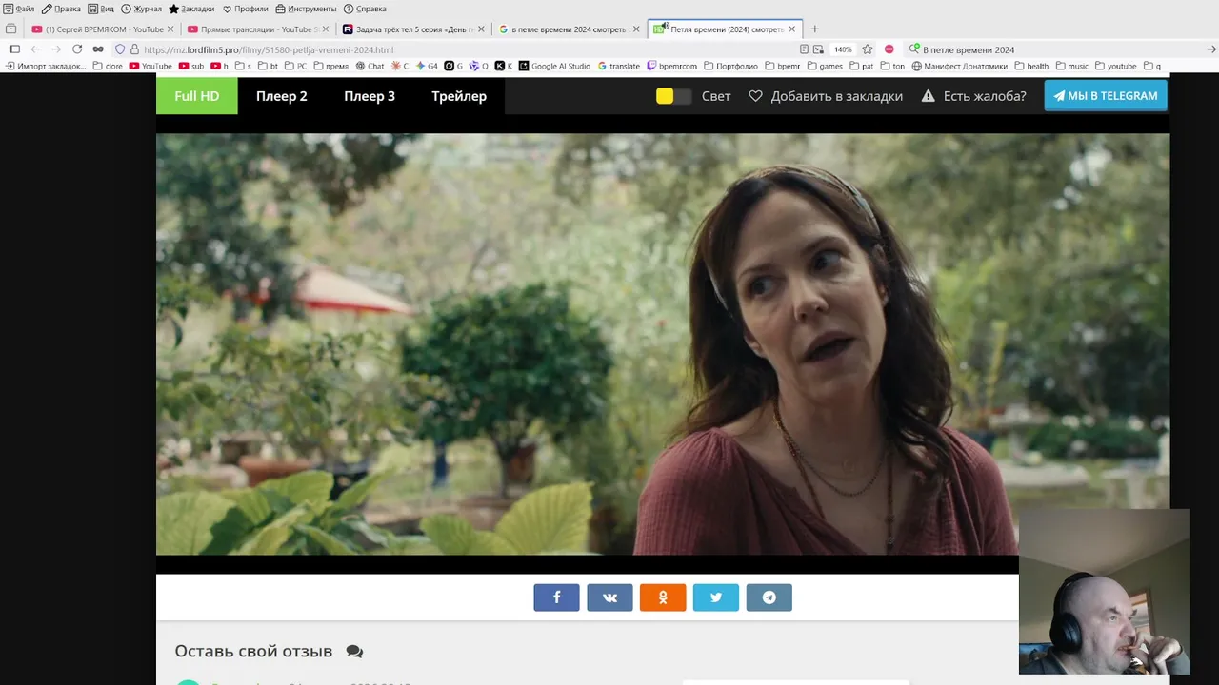The height and width of the screenshot is (685, 1219).
Task: Switch to the Задача трёх тел tab
Action: click(412, 29)
